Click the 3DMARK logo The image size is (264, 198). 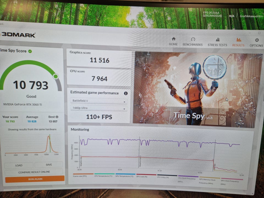[x=18, y=35]
